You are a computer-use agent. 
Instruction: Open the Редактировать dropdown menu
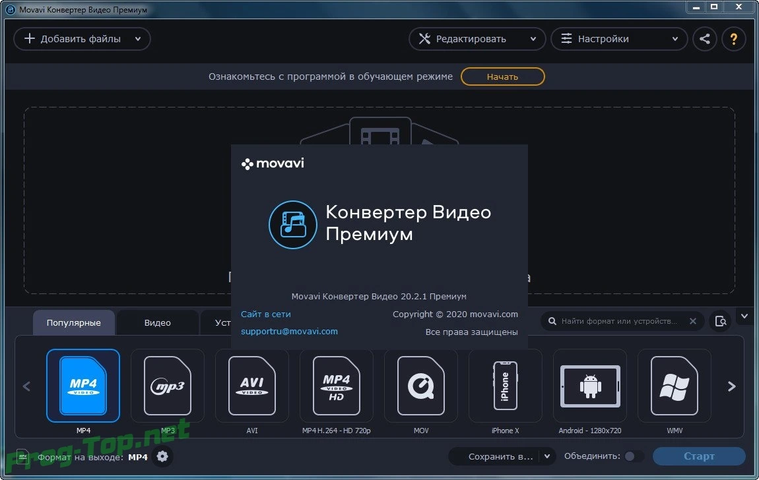click(x=477, y=39)
